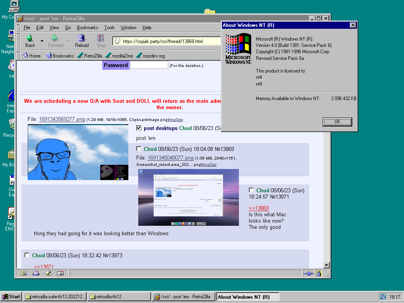Image resolution: width=404 pixels, height=303 pixels.
Task: Click the scrollbar down arrow in RetroZilla
Action: point(327,265)
